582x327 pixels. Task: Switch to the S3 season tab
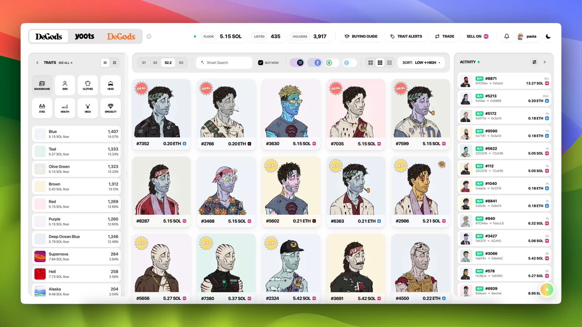click(x=181, y=62)
